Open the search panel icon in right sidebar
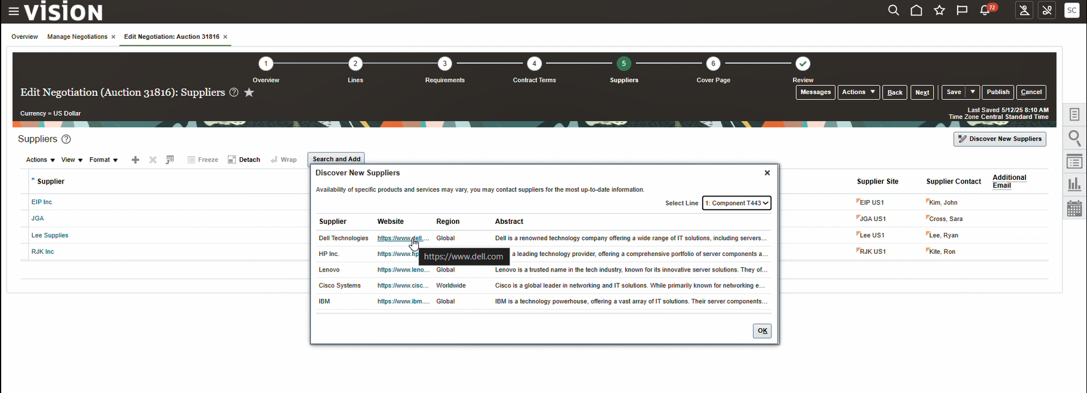 (1074, 138)
